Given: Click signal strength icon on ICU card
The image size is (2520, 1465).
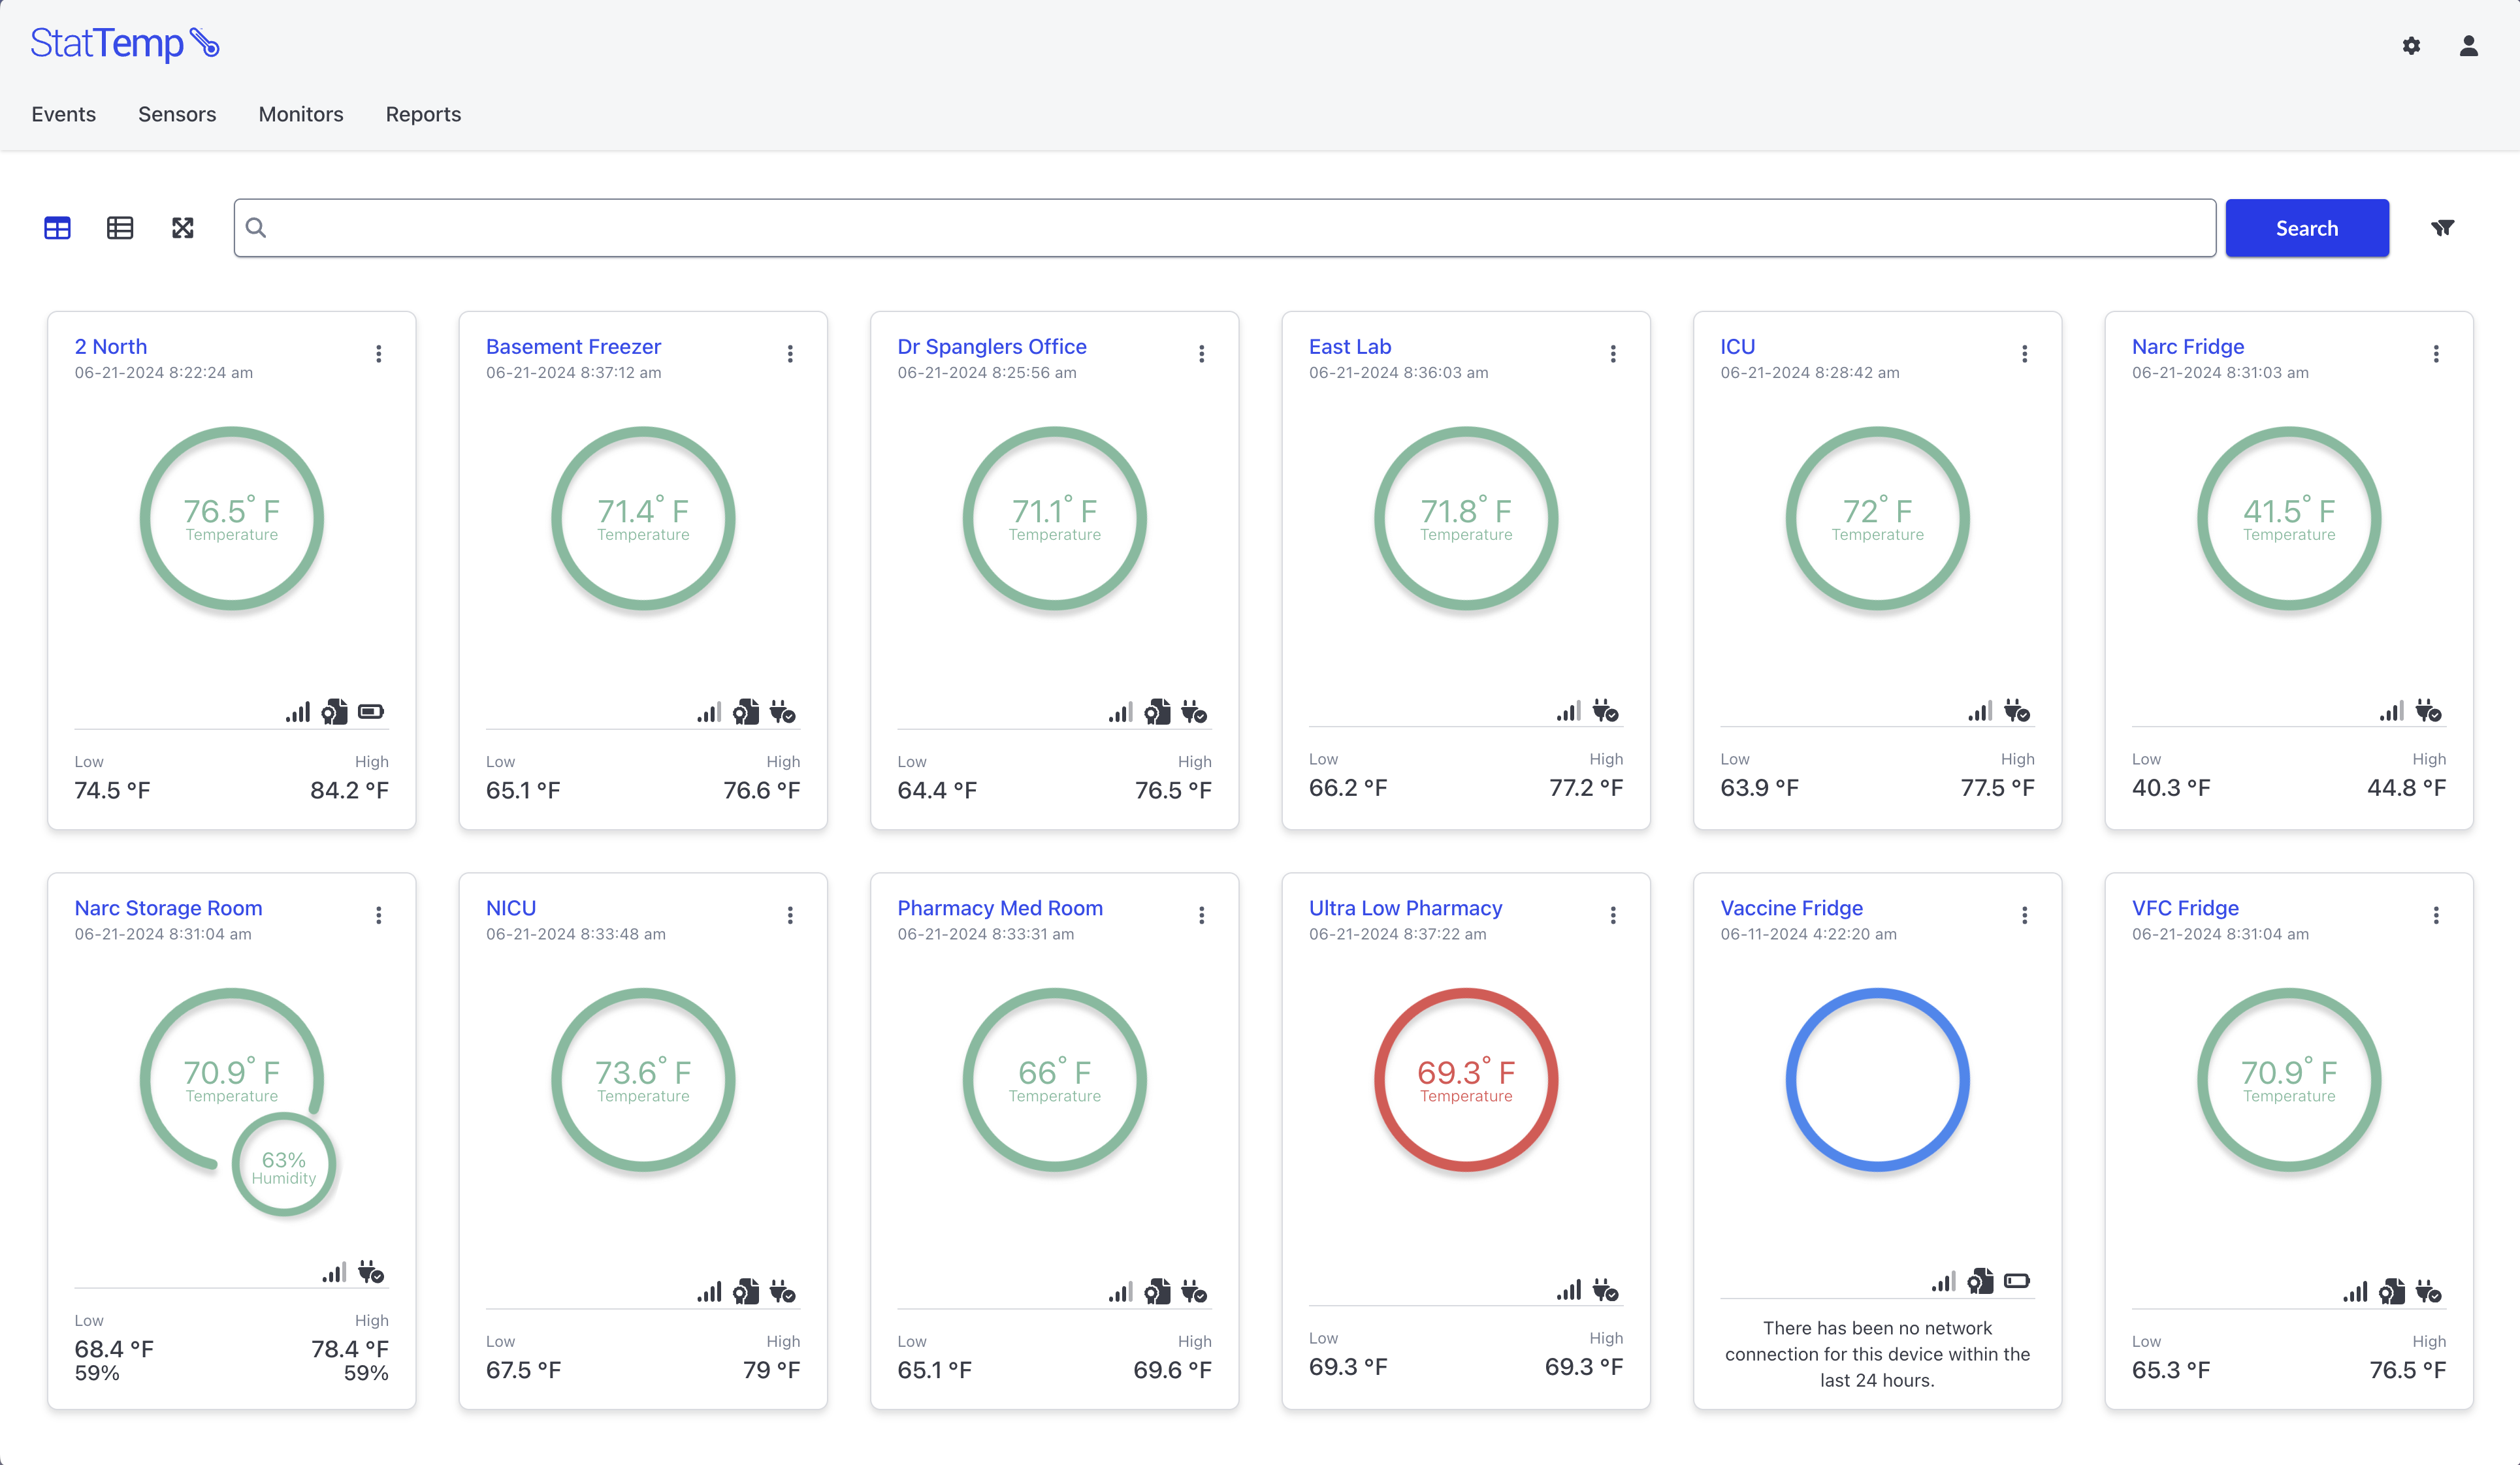Looking at the screenshot, I should pyautogui.click(x=1979, y=712).
